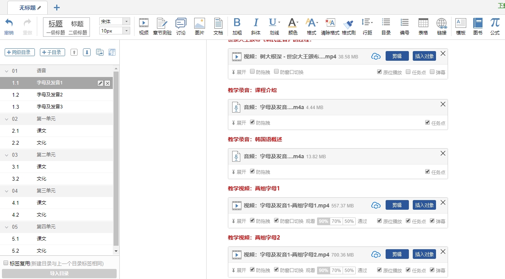This screenshot has height=279, width=505.
Task: Click the 讨论 discussion icon
Action: click(181, 26)
